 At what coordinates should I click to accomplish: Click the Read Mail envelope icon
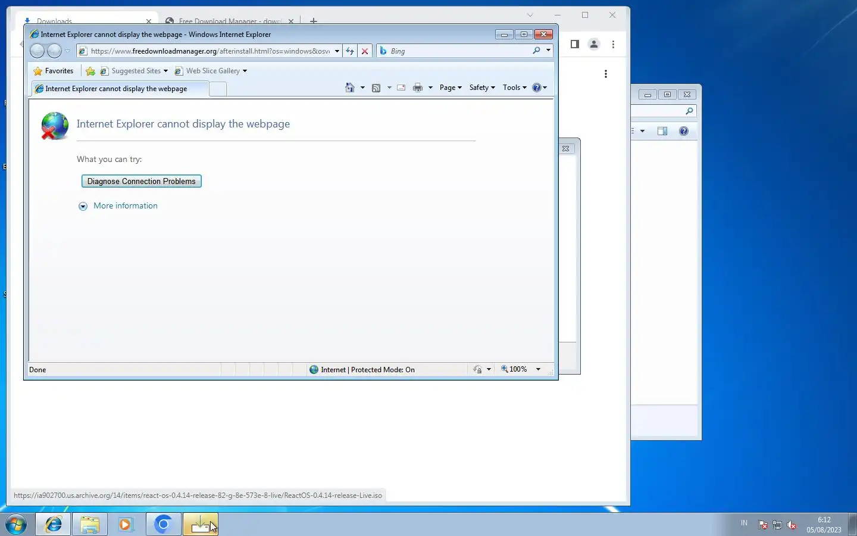(x=401, y=88)
